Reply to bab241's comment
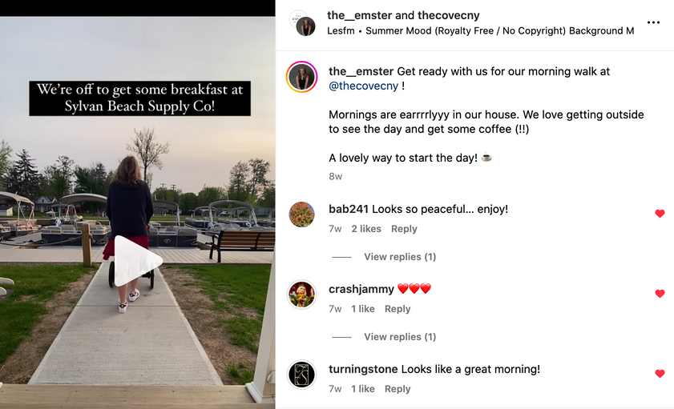The image size is (674, 409). pos(404,229)
